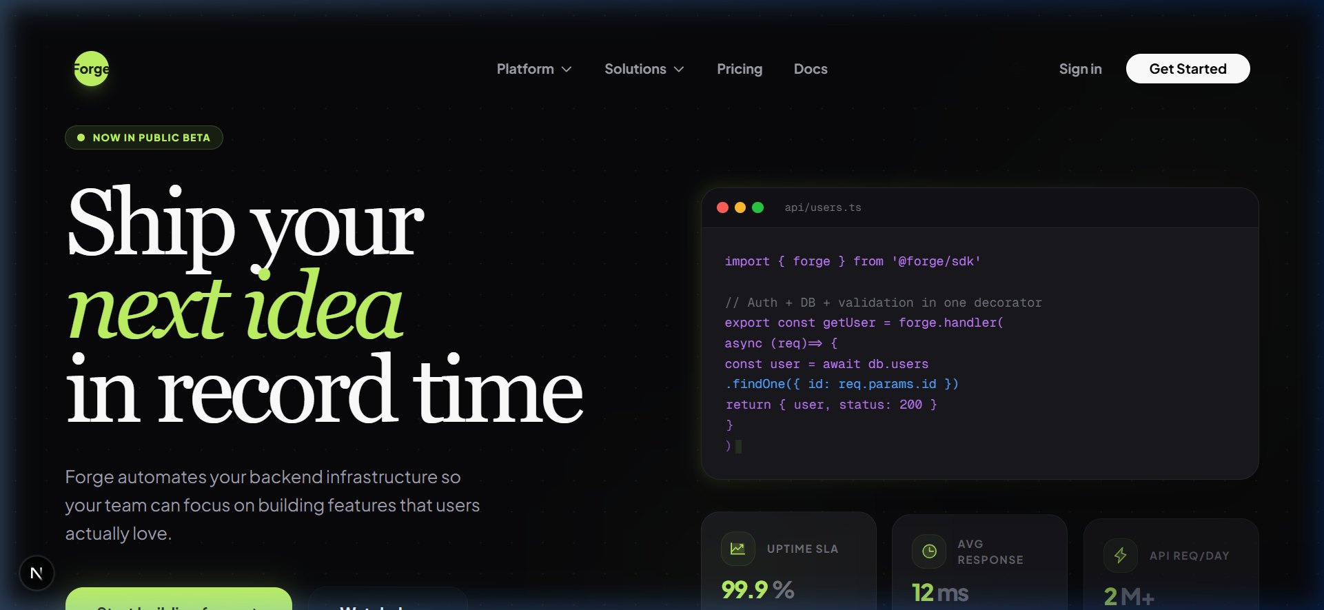Open the Next.js dev tools badge
The height and width of the screenshot is (610, 1324).
37,573
